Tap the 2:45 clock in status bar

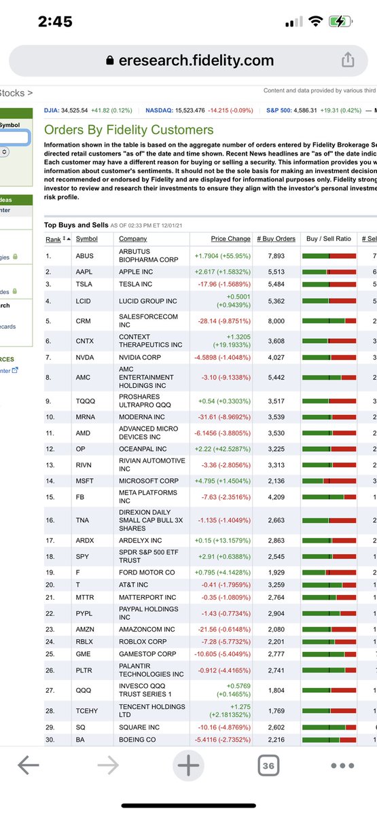pos(55,22)
